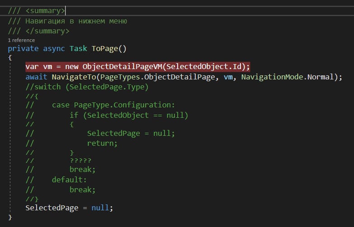Click the 'Normal' enum value
Screen dimensions: 354x227
coord(321,77)
